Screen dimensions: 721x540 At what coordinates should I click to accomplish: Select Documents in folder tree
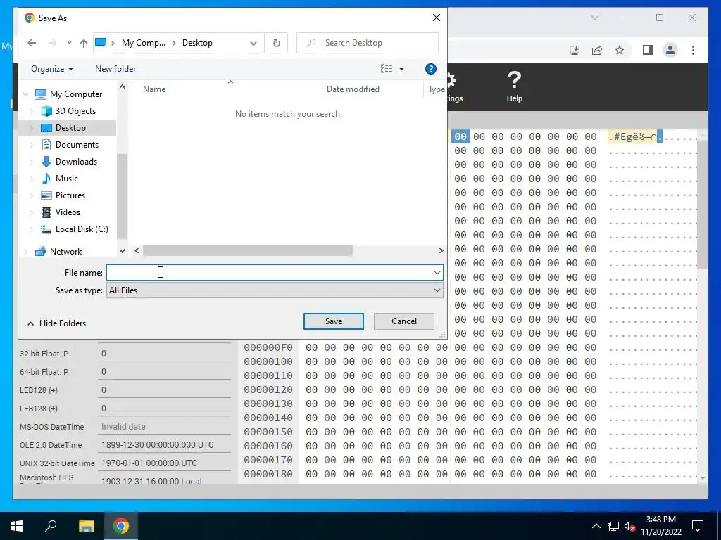[77, 145]
